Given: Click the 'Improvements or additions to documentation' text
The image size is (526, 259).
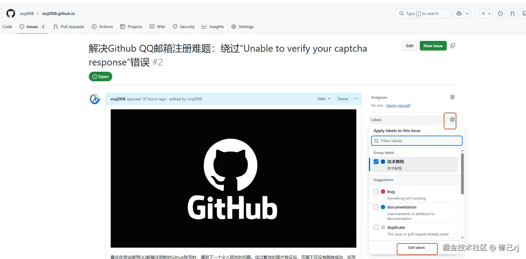Looking at the screenshot, I should (411, 216).
